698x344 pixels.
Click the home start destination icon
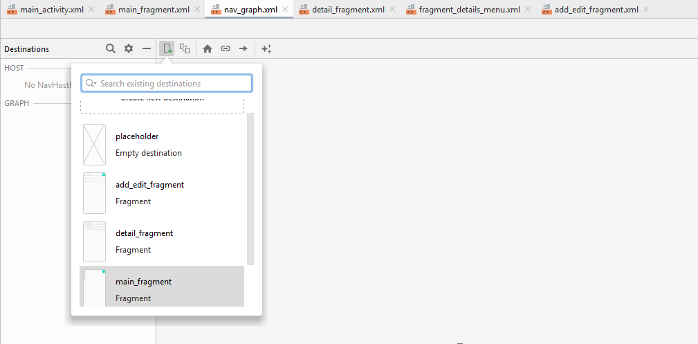click(x=207, y=48)
